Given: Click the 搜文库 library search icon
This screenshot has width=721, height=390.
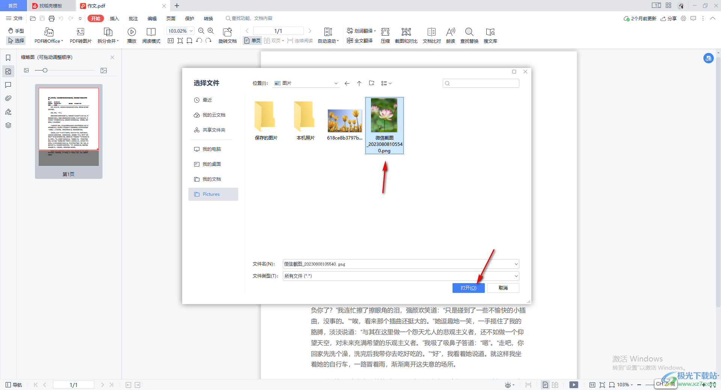Looking at the screenshot, I should pos(490,32).
